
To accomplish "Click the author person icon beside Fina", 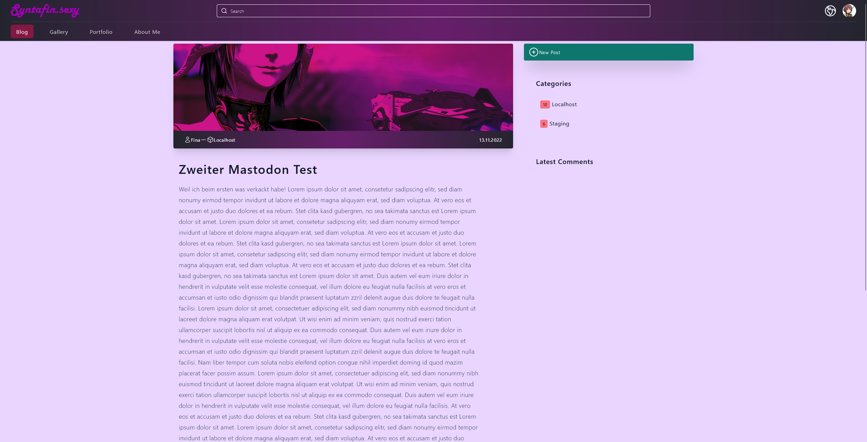I will click(187, 140).
